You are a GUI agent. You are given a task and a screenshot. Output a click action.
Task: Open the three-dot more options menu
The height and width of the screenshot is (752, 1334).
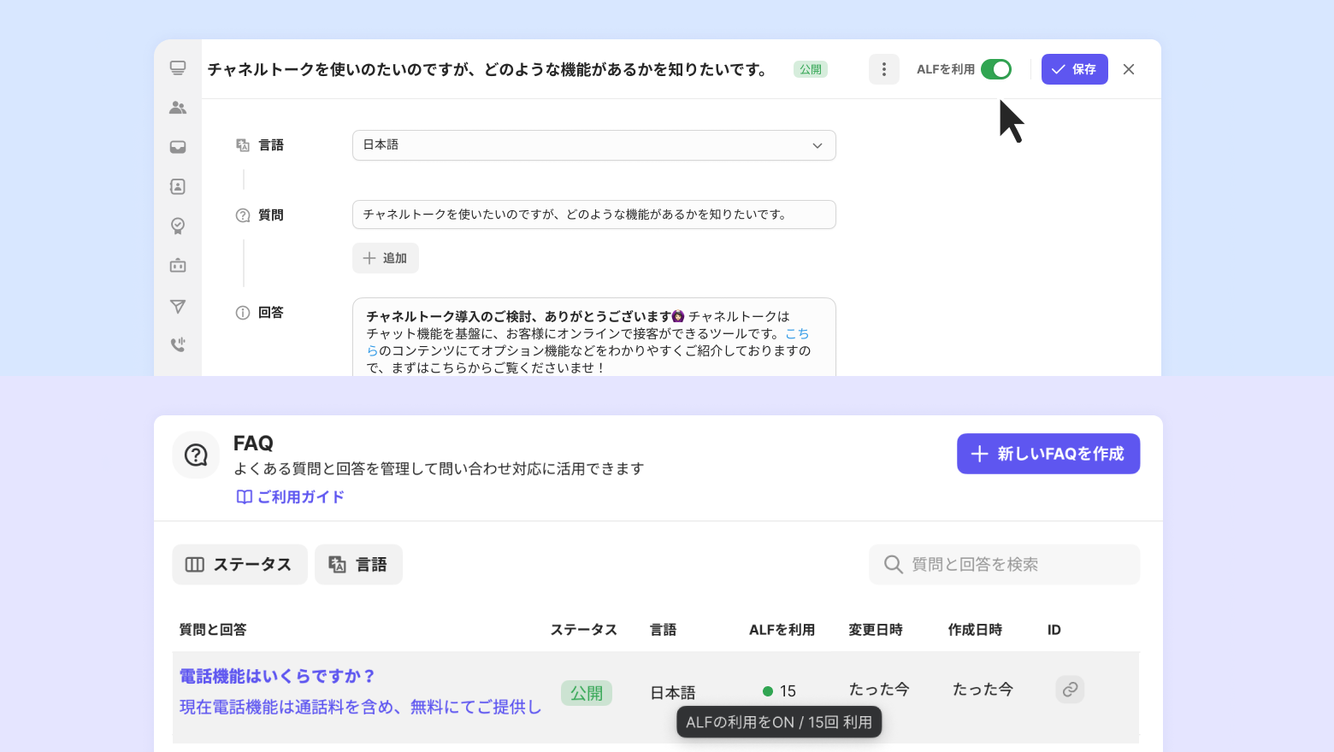coord(883,69)
